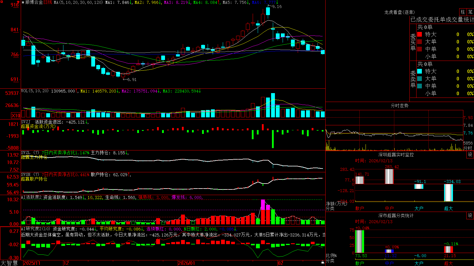Screen dimensions: 474x266
Task: Select 中户 in 深市超赢分类统计 chart
Action: pyautogui.click(x=389, y=263)
